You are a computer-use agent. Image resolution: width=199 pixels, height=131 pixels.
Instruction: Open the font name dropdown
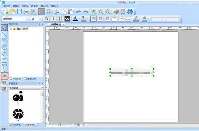pos(28,19)
